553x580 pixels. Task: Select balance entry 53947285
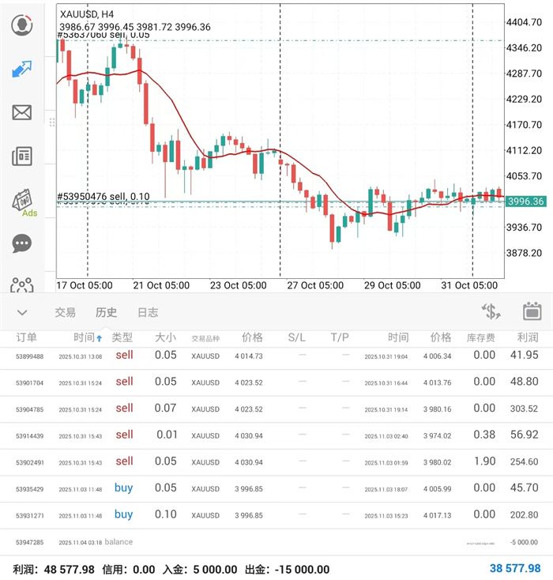pyautogui.click(x=276, y=542)
